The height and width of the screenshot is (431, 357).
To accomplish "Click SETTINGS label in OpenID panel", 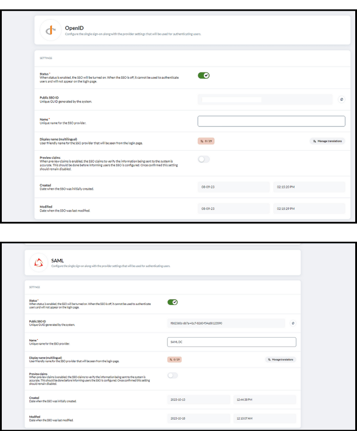I will (46, 58).
